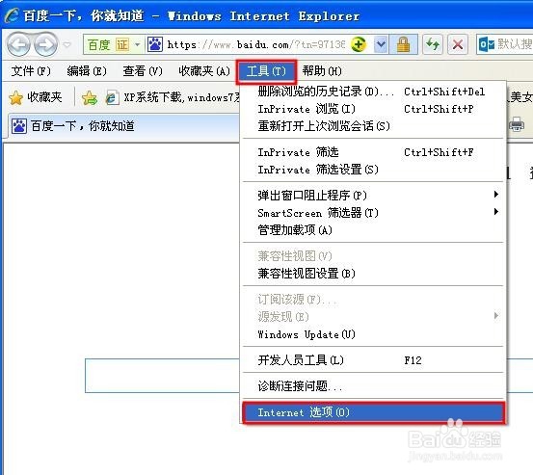Choose 删除浏览的历史记录(D)...
This screenshot has height=475, width=533.
tap(373, 92)
